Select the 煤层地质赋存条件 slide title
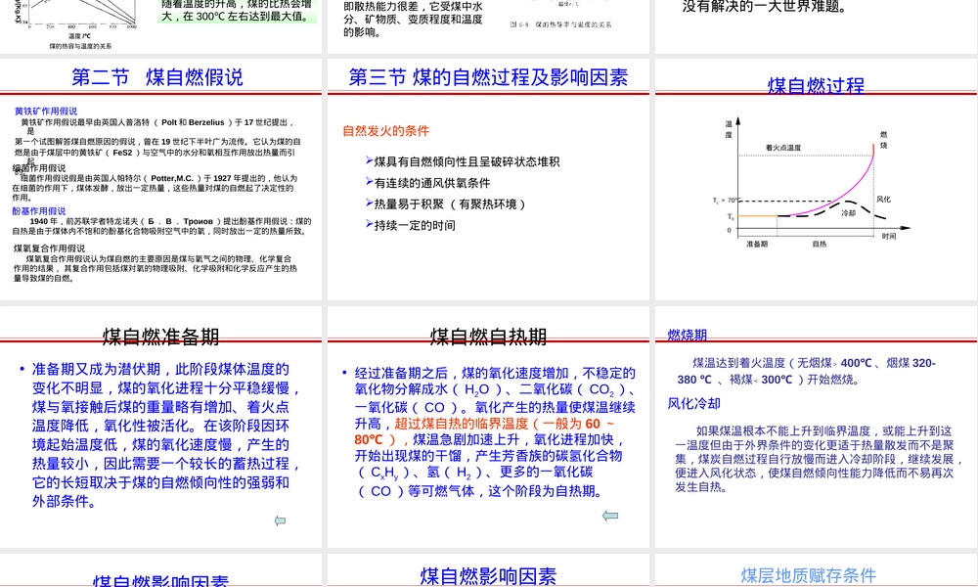Screen dimensions: 978x587 pyautogui.click(x=809, y=575)
